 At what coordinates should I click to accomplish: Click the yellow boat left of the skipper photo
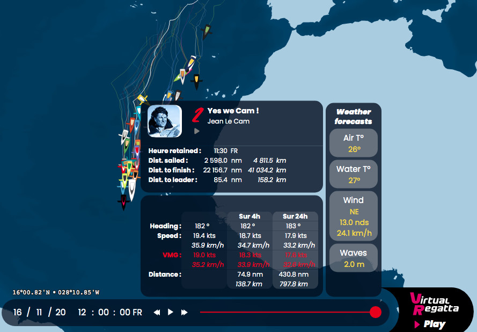click(142, 99)
